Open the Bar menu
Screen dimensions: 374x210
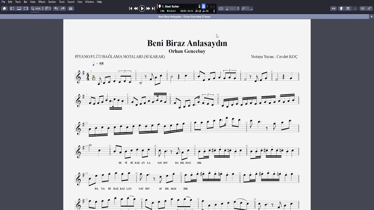[25, 2]
